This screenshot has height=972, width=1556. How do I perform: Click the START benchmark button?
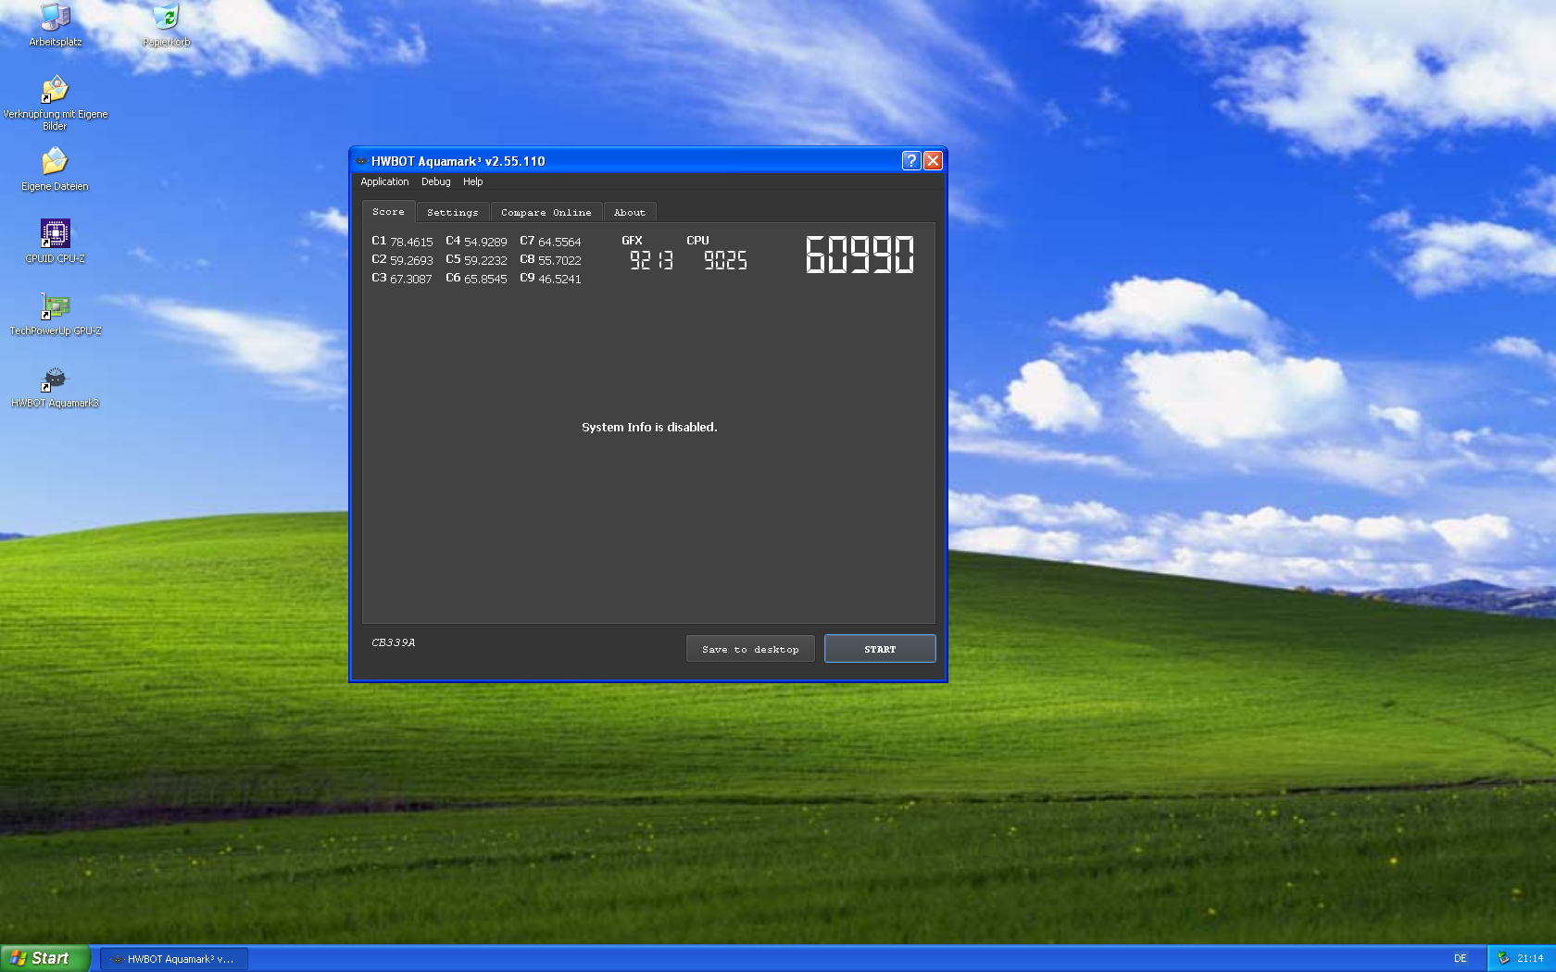tap(880, 649)
